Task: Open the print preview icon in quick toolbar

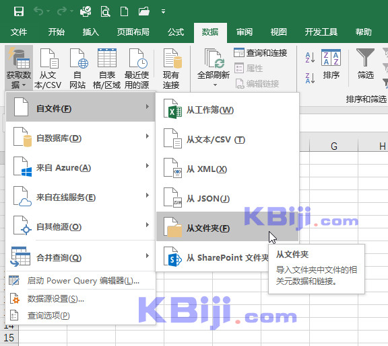Action: 105,11
